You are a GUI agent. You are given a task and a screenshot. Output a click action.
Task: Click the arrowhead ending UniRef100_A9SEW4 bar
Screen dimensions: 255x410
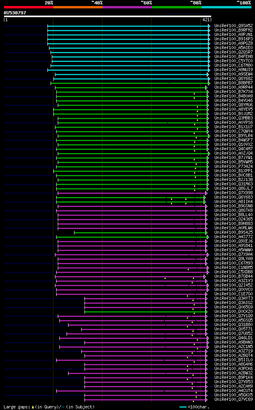coord(208,74)
